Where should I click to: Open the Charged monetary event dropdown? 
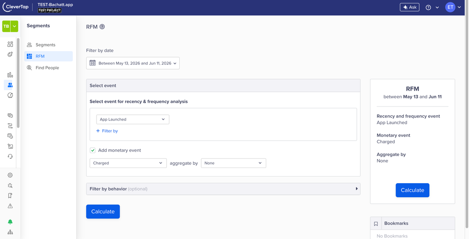click(x=128, y=163)
